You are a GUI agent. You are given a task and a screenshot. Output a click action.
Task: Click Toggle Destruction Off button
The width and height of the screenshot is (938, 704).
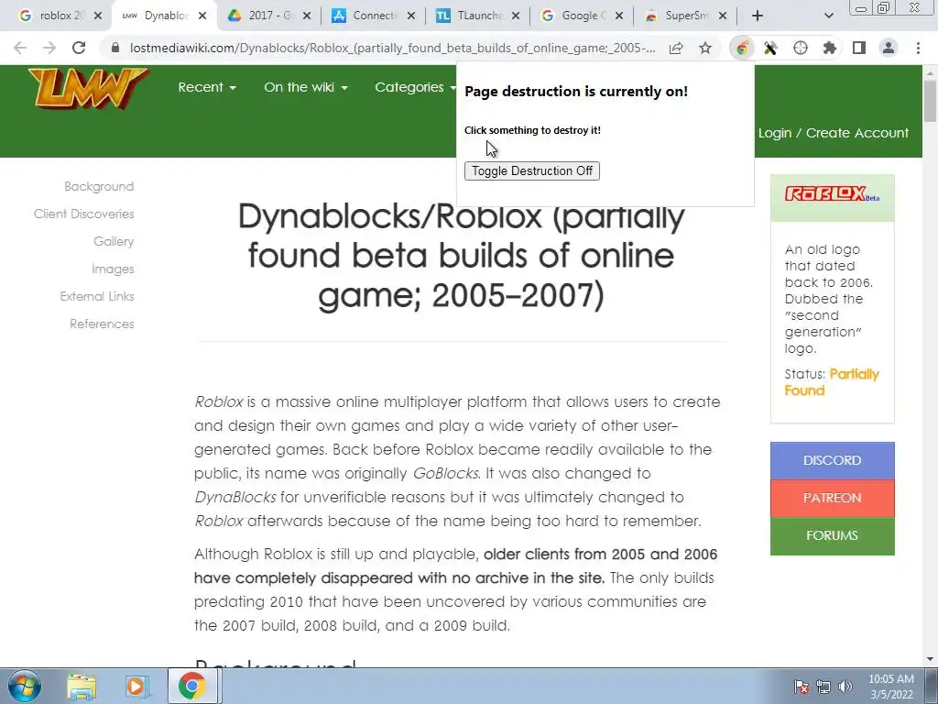532,171
